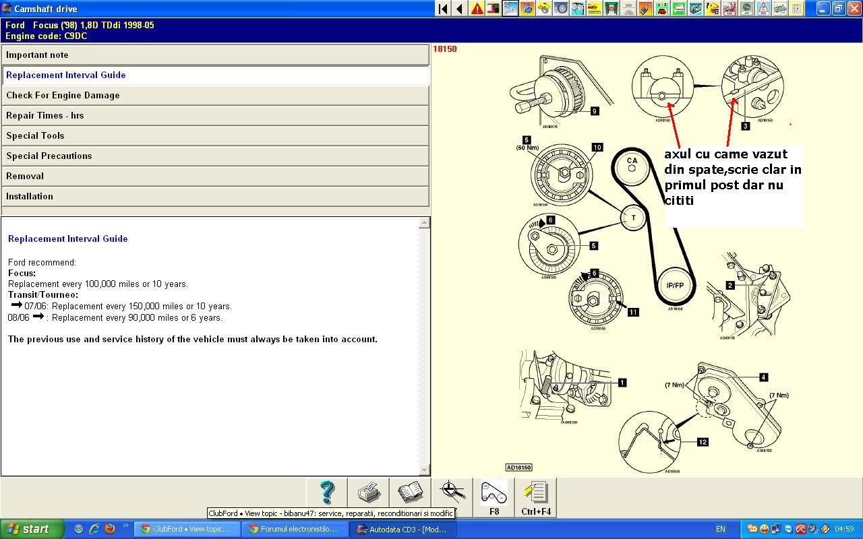Screen dimensions: 863x539
Task: Switch to ClubFord Chrome window in taskbar
Action: (187, 529)
